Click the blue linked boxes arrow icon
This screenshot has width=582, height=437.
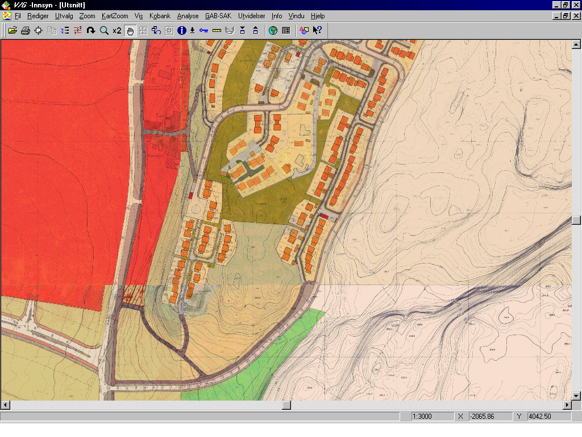(156, 31)
